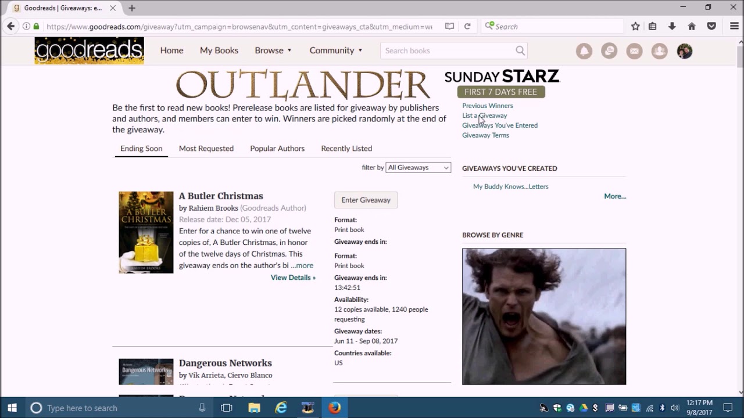The image size is (744, 418).
Task: Open the Pocket icon in toolbar
Action: pos(711,26)
